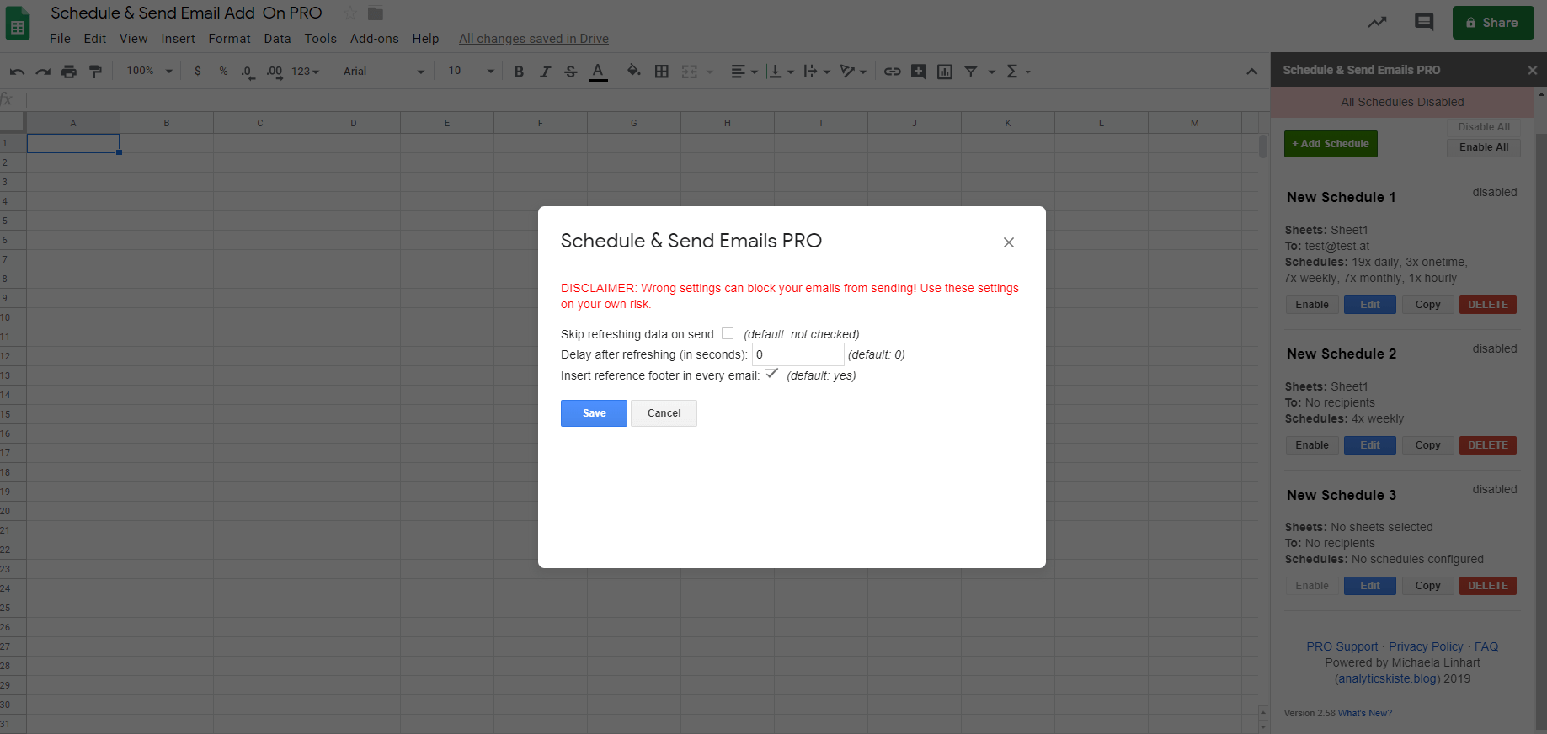
Task: Select the paint format tool
Action: (x=95, y=72)
